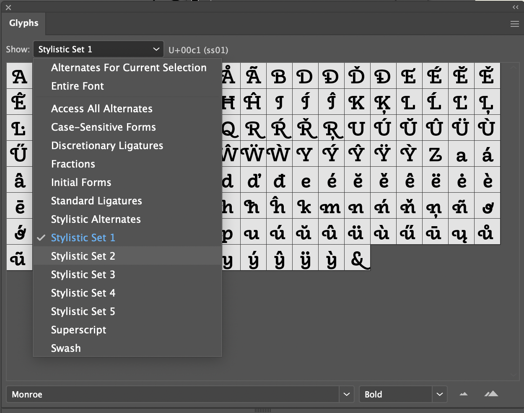Close the panel with X icon
This screenshot has height=413, width=524.
coord(8,8)
